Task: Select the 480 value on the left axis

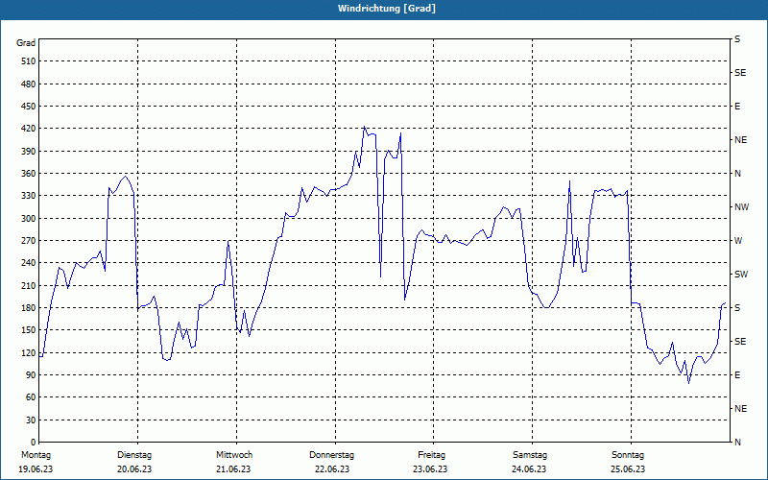Action: [x=28, y=84]
